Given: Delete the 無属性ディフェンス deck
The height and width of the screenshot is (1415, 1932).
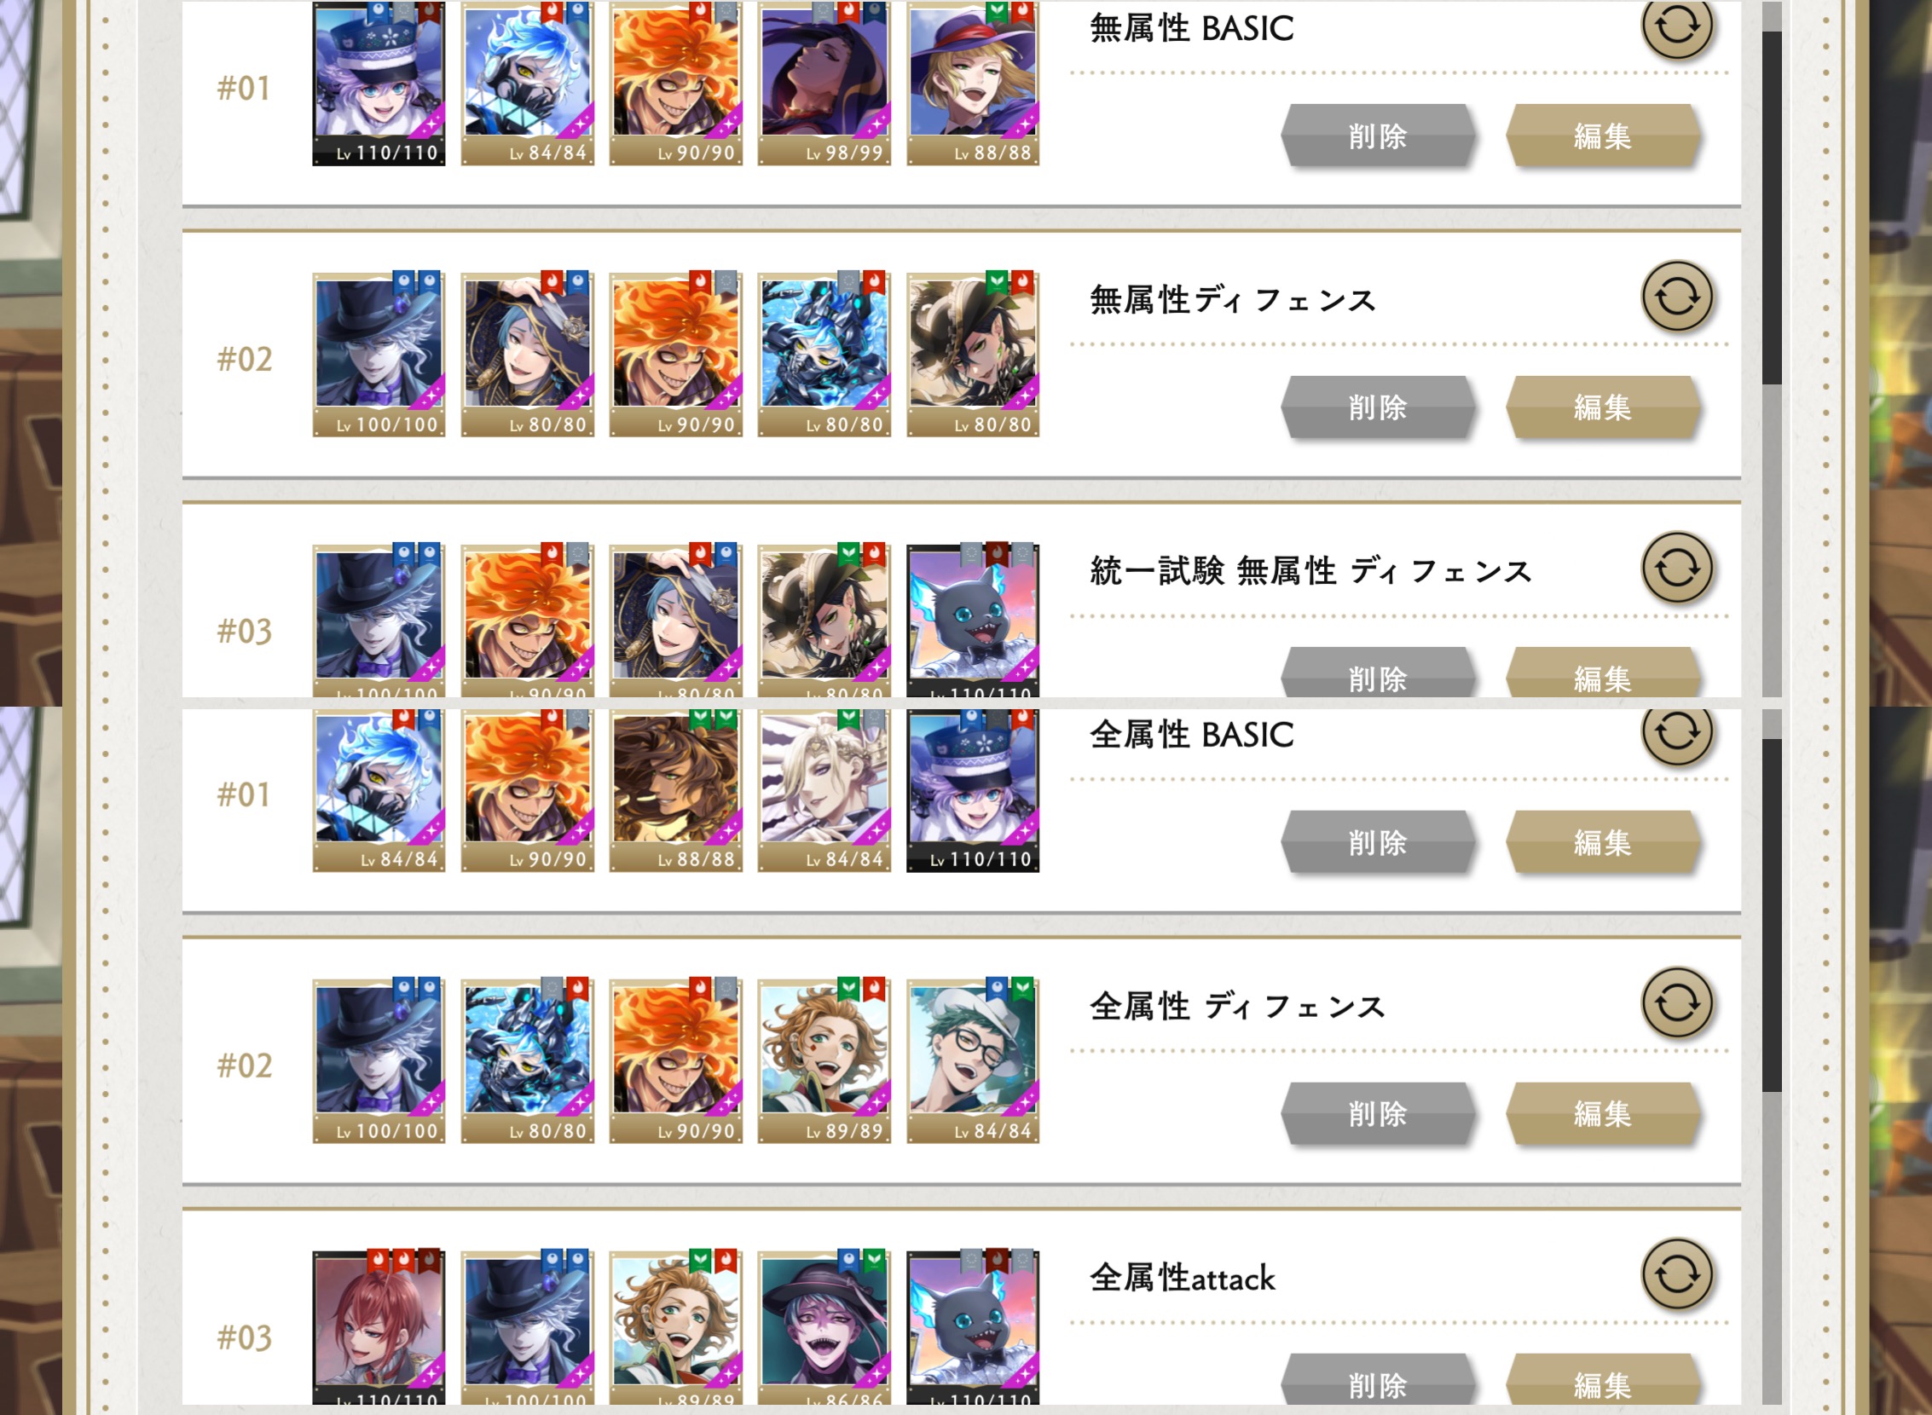Looking at the screenshot, I should click(1378, 407).
